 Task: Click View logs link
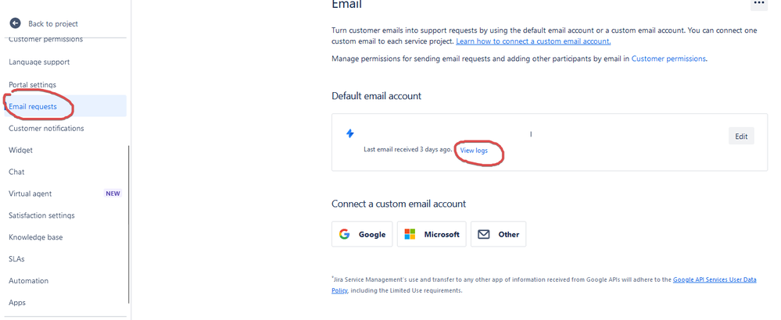pos(475,150)
